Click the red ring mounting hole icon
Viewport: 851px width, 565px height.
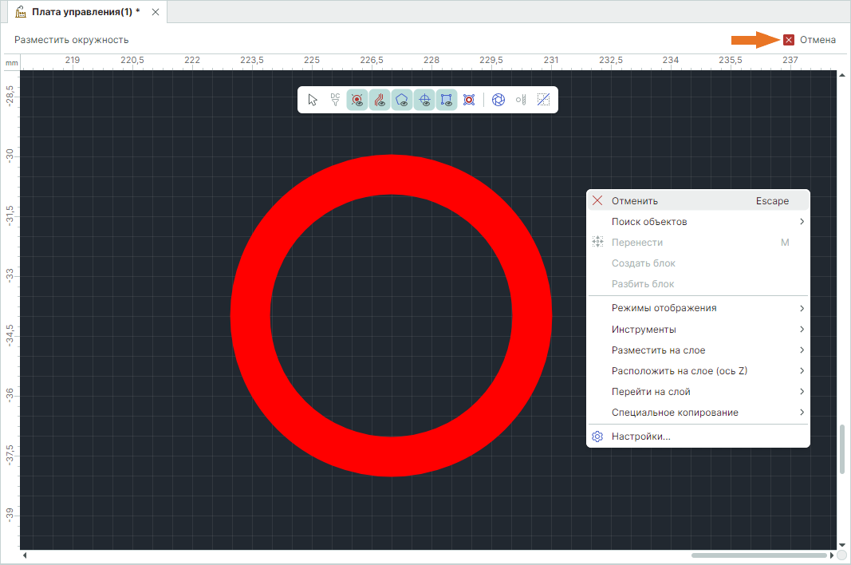coord(469,100)
